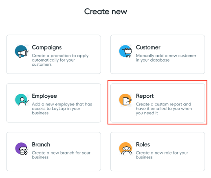Open the Campaigns card title
The height and width of the screenshot is (178, 211).
(x=47, y=47)
